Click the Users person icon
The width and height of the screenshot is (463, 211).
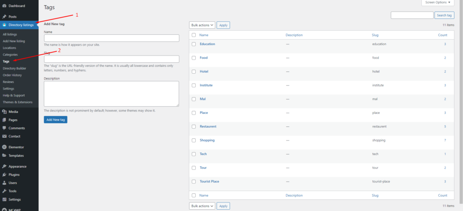[x=5, y=183]
